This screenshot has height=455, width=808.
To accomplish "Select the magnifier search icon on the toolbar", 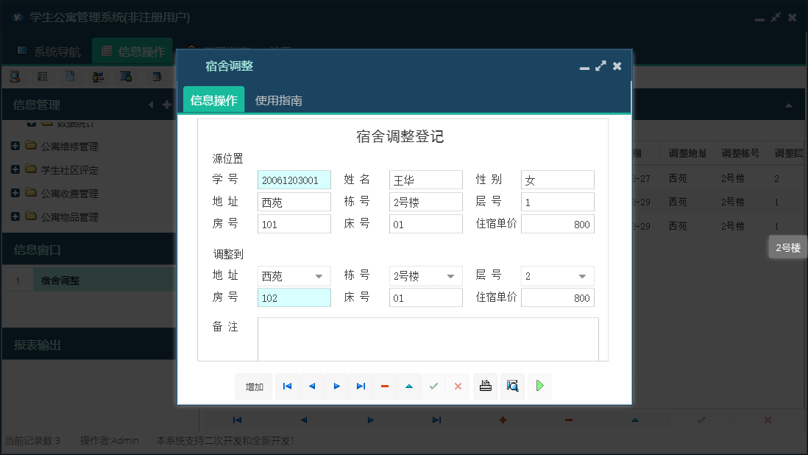I will coord(15,76).
